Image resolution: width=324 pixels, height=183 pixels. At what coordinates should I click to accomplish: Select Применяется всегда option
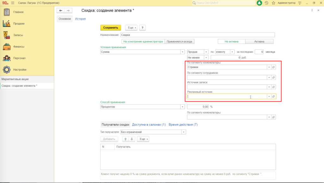(179, 41)
